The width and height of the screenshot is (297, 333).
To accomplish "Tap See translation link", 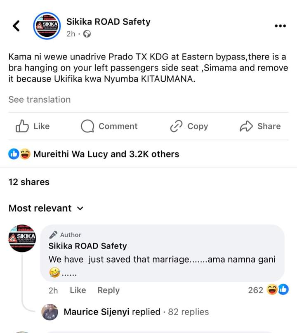I will 40,99.
